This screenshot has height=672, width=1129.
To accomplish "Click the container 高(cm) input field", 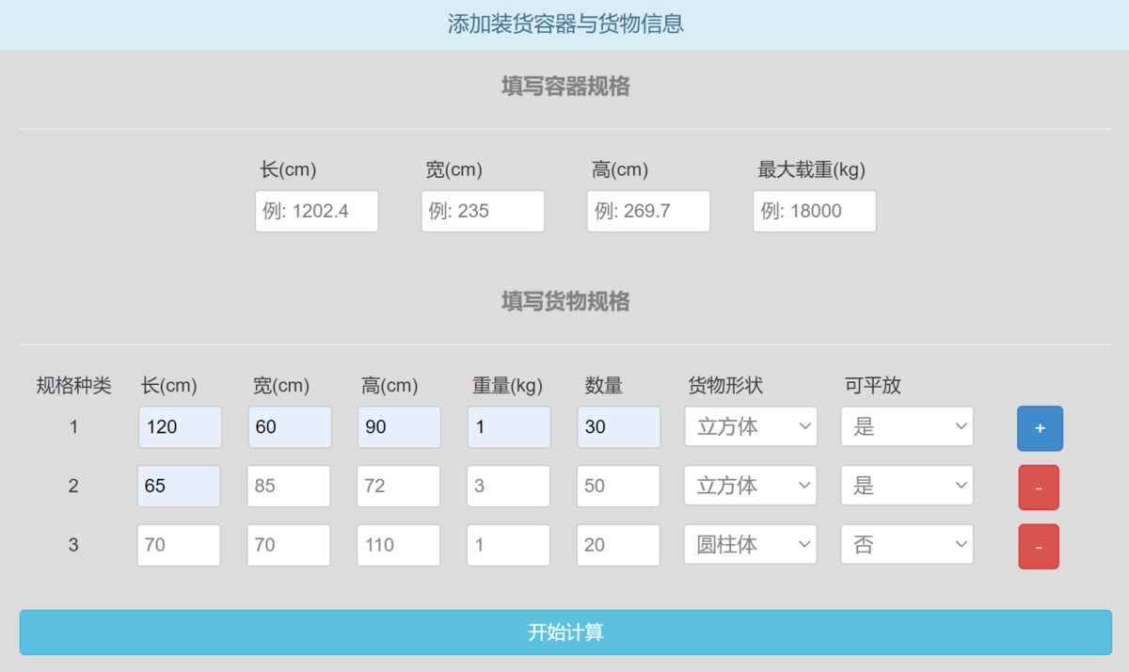I will coord(647,211).
